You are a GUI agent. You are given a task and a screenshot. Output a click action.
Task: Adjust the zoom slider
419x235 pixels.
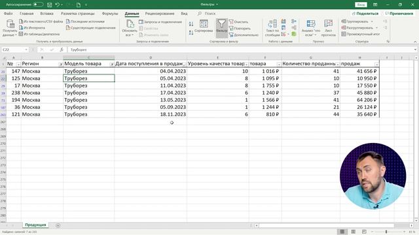click(x=386, y=232)
